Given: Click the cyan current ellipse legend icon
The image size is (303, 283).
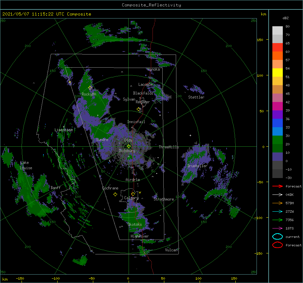Looking at the screenshot, I should (277, 237).
